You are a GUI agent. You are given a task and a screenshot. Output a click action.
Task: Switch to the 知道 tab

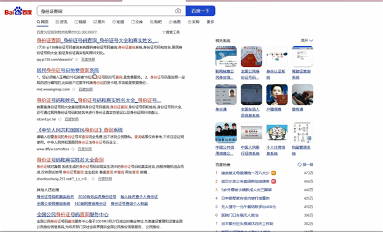[118, 22]
